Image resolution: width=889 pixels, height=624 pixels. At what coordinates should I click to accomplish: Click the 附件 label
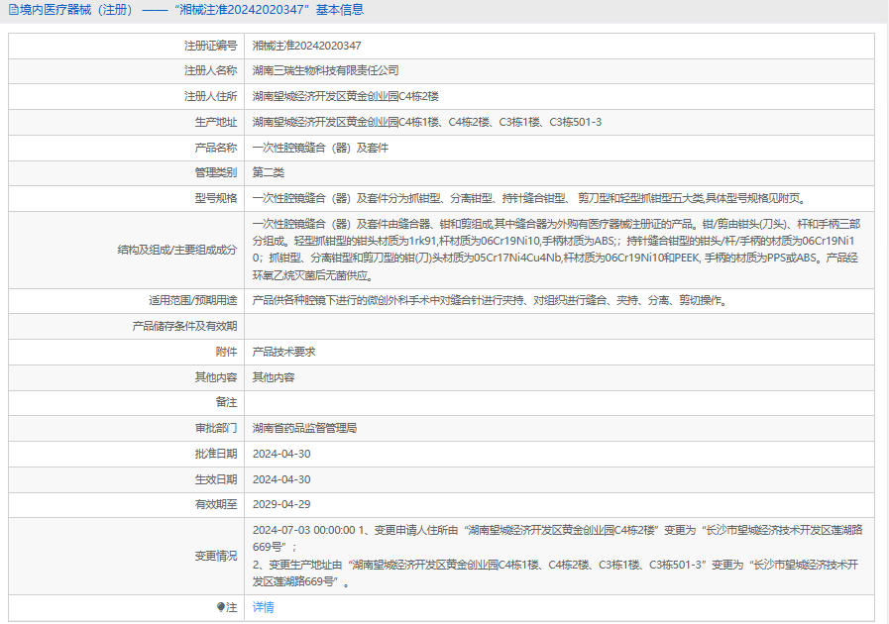(x=226, y=352)
